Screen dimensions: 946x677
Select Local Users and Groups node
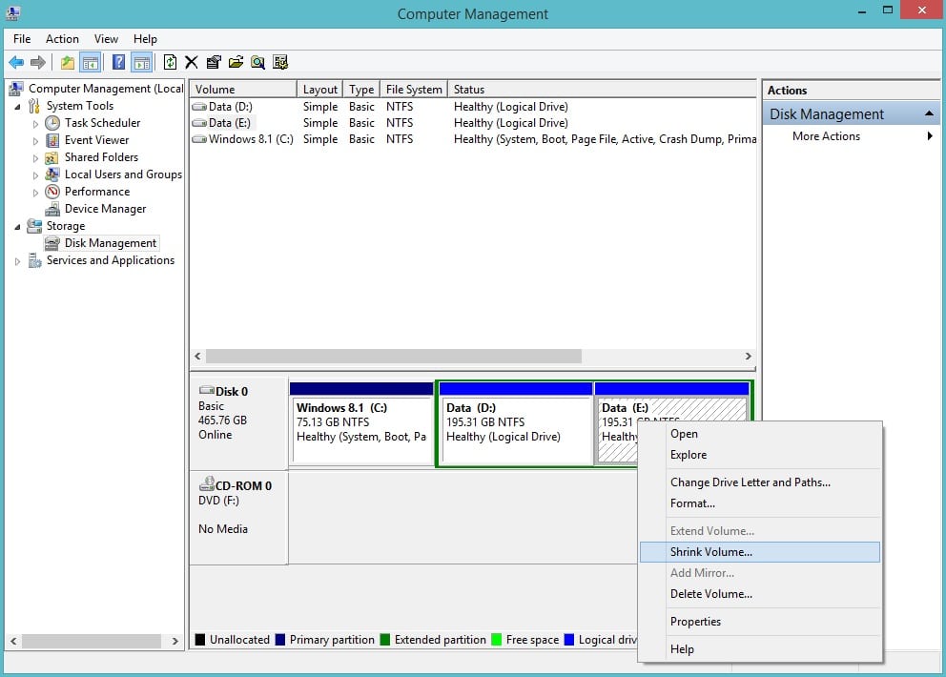[x=123, y=174]
